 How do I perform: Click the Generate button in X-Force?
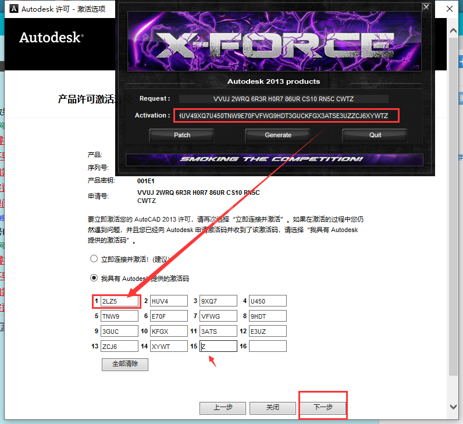tap(278, 136)
